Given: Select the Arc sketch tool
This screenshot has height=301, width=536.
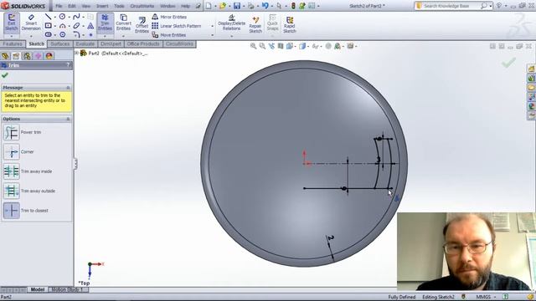Looking at the screenshot, I should 62,26.
